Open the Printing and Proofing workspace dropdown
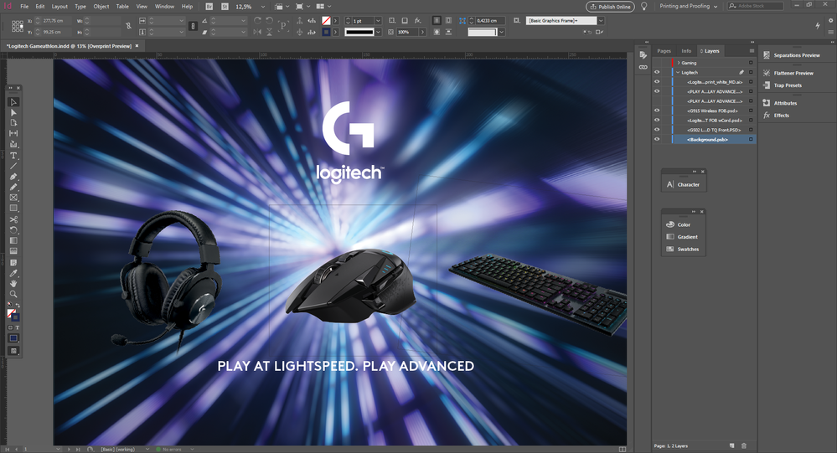The height and width of the screenshot is (453, 837). [x=689, y=7]
